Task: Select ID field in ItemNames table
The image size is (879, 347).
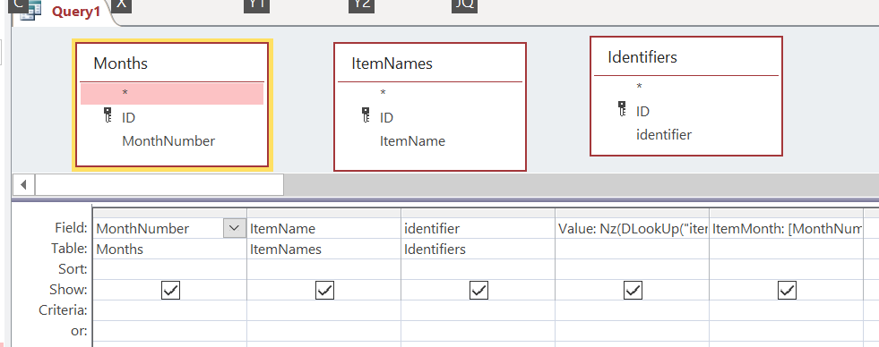Action: [386, 117]
